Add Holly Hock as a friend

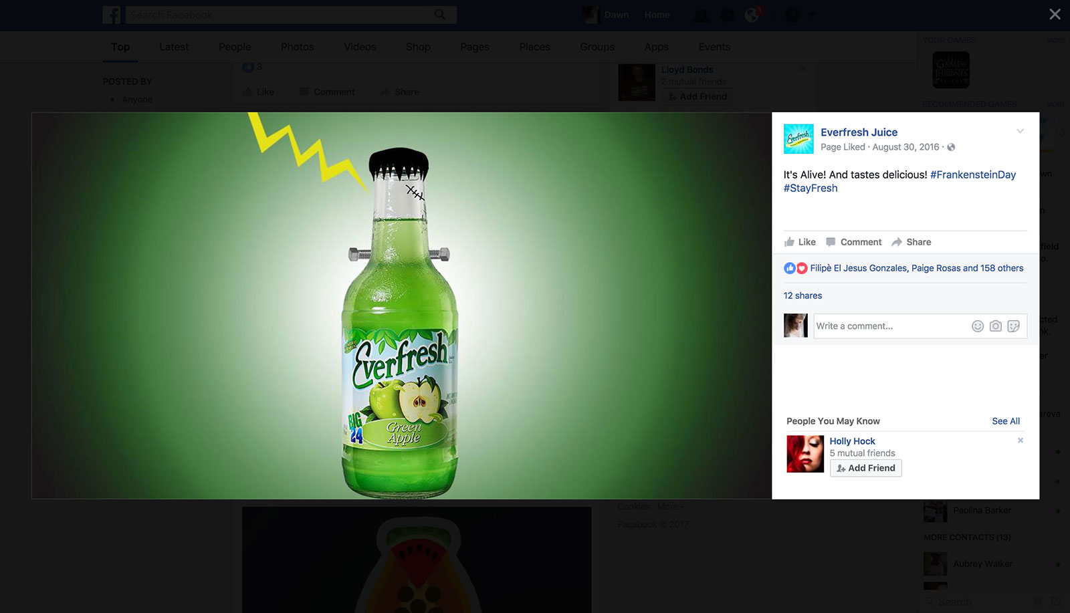pos(865,468)
